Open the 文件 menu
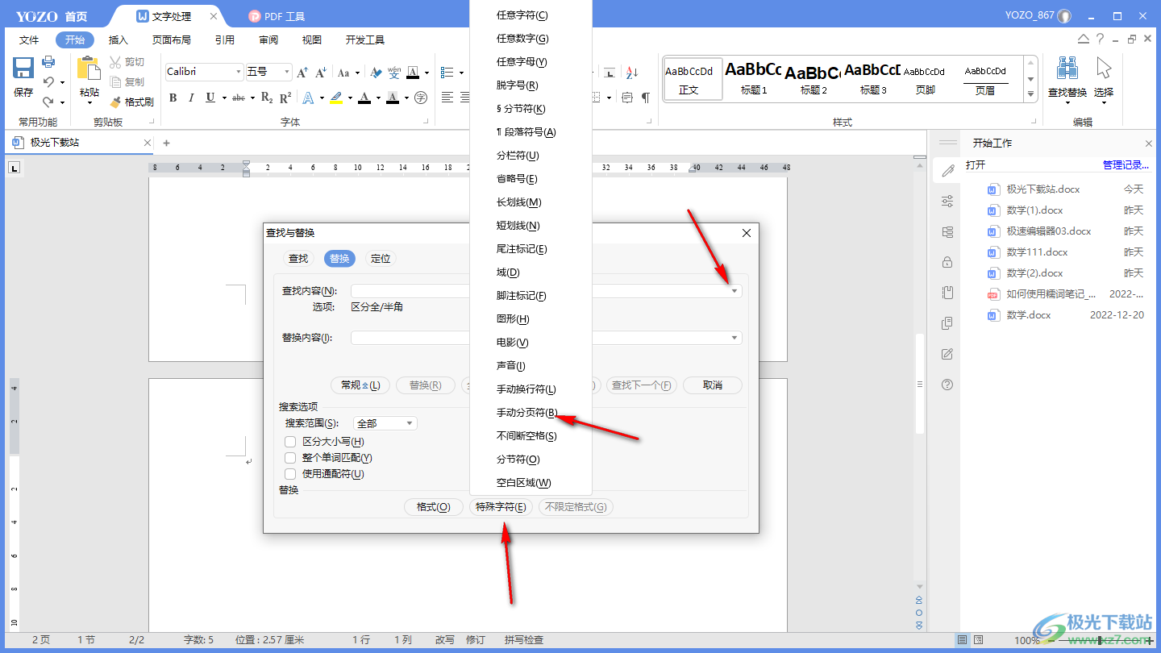The height and width of the screenshot is (653, 1161). (x=29, y=40)
